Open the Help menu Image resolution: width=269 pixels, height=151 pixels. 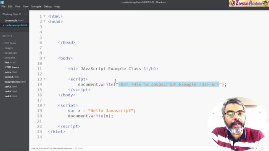[x=57, y=7]
